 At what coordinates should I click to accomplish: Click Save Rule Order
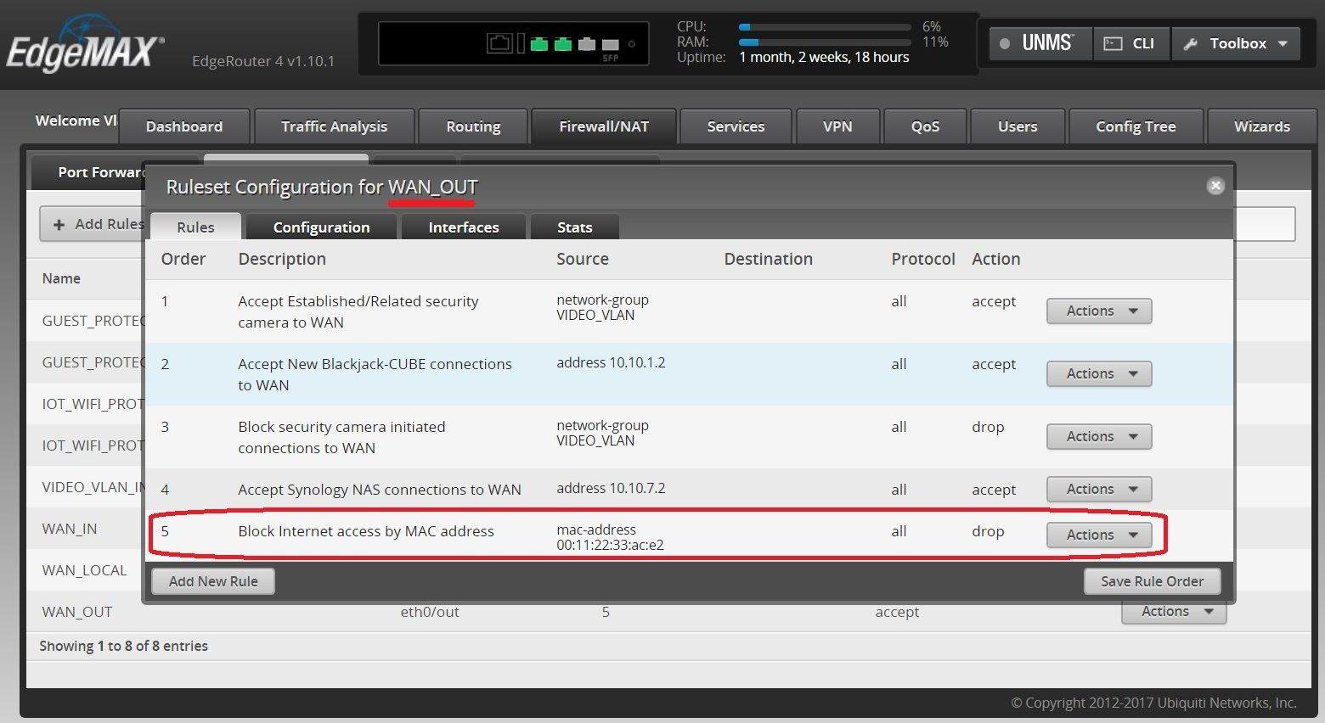coord(1152,581)
